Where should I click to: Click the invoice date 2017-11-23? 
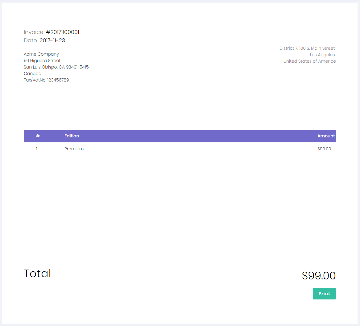(x=52, y=40)
